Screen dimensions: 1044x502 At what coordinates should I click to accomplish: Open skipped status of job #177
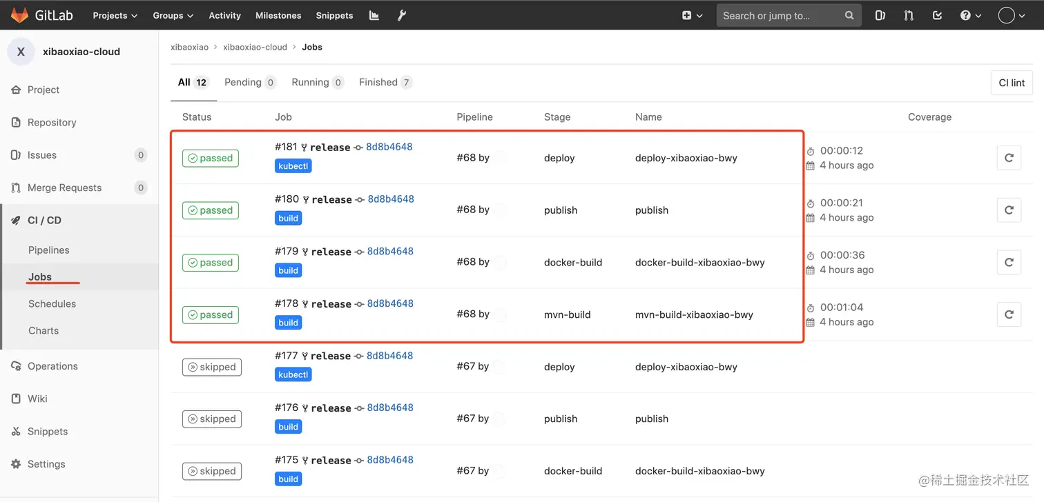click(x=212, y=367)
